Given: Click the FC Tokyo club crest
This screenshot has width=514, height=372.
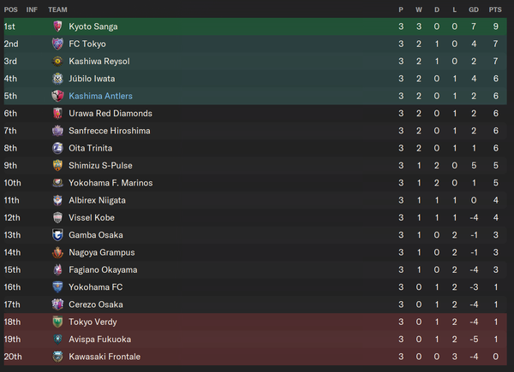Looking at the screenshot, I should click(57, 44).
